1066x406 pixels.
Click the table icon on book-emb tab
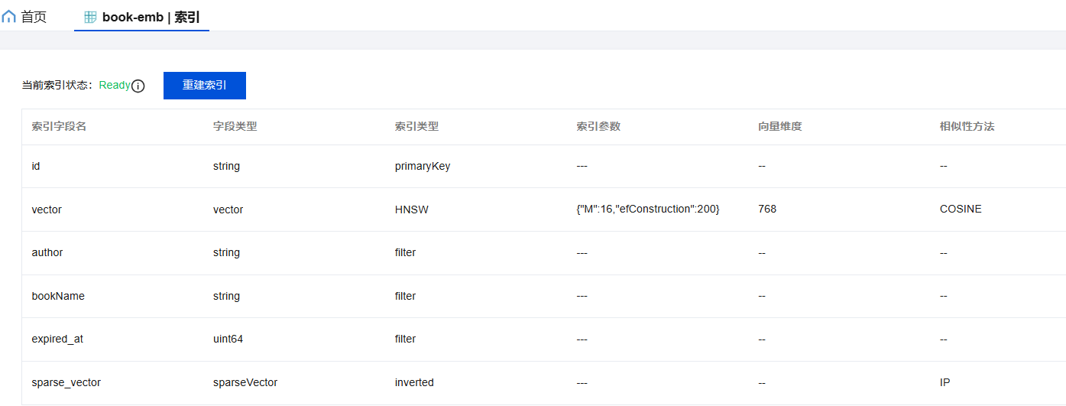pos(90,17)
